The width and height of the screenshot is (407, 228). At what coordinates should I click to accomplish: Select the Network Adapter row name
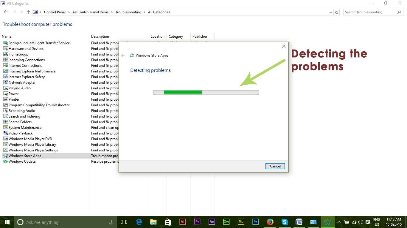click(22, 83)
